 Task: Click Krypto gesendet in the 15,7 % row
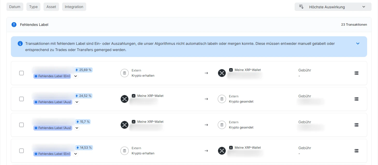point(241,127)
